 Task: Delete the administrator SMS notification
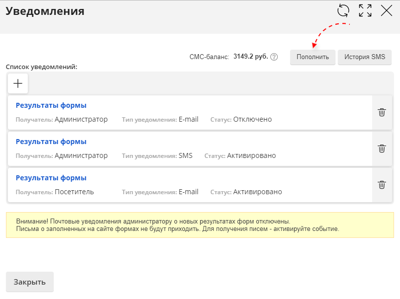[x=382, y=149]
